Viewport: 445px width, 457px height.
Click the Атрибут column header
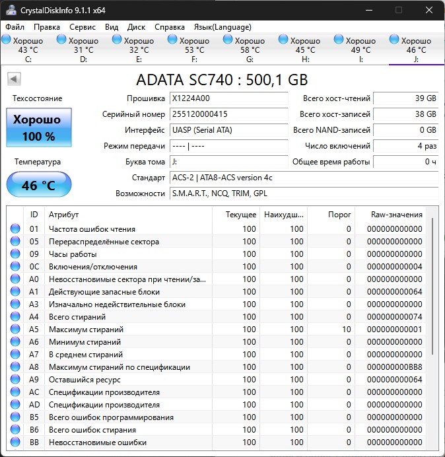tap(128, 215)
